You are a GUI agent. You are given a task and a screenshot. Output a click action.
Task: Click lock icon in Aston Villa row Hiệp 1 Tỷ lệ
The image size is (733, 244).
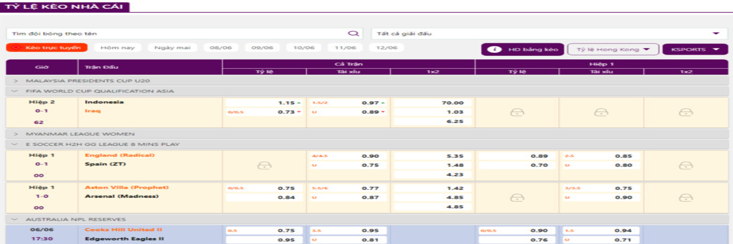(x=517, y=198)
